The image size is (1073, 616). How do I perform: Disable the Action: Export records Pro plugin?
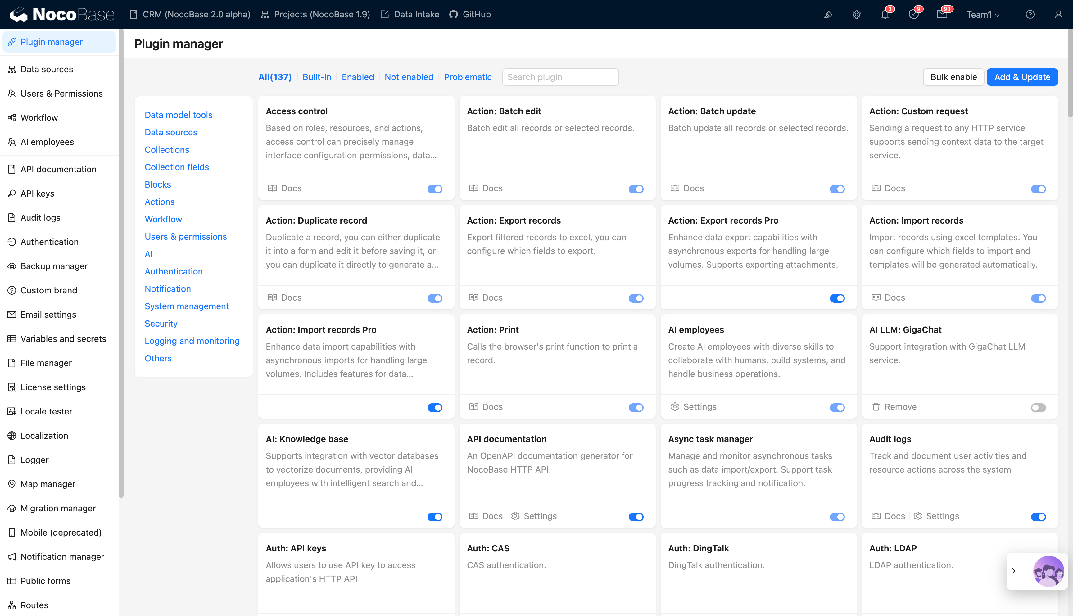[x=837, y=298]
